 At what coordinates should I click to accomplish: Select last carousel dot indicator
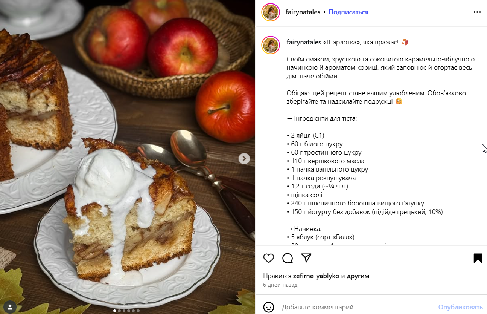point(138,311)
